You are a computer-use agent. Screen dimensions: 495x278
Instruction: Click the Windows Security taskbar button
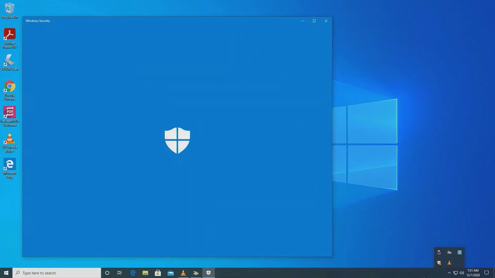[x=208, y=273]
